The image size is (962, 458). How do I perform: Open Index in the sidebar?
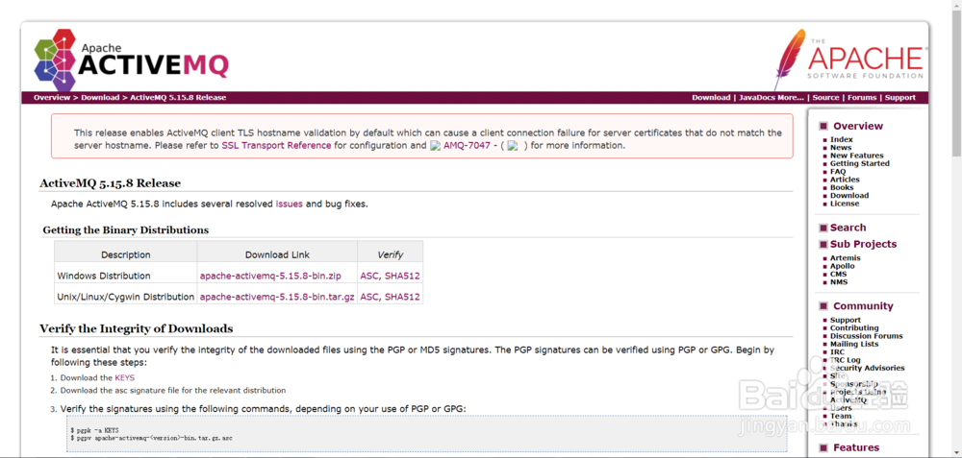click(x=842, y=139)
